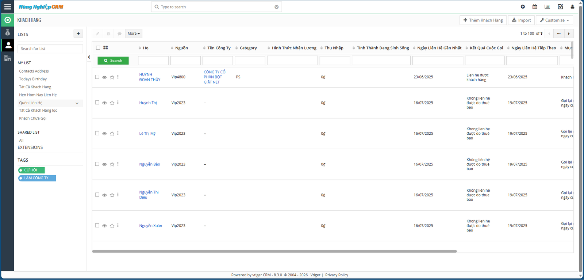Open the Customize dropdown
The image size is (584, 280).
point(554,20)
